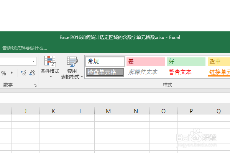
Task: Launch 数字 number format dialog
Action: pyautogui.click(x=35, y=85)
